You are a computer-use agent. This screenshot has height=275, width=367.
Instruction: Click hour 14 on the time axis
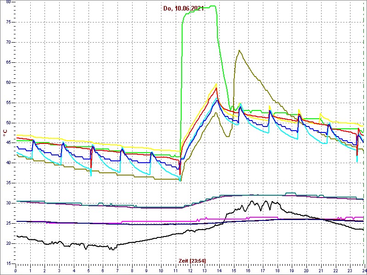pyautogui.click(x=219, y=270)
